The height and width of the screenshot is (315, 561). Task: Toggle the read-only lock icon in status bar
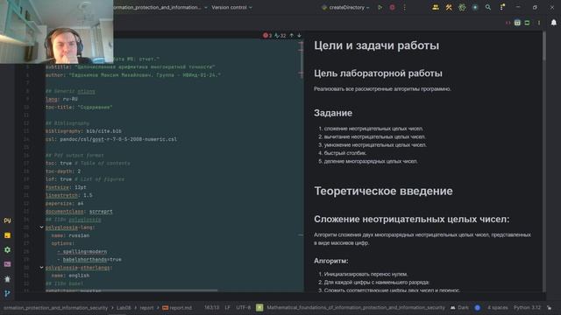pos(549,307)
